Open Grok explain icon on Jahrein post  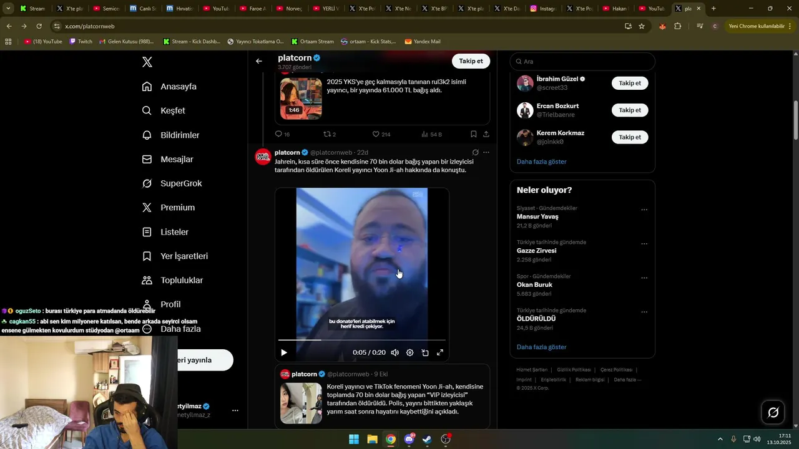(475, 152)
